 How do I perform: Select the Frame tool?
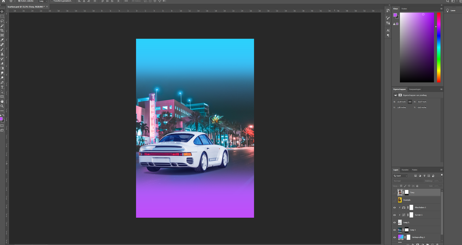click(x=2, y=35)
